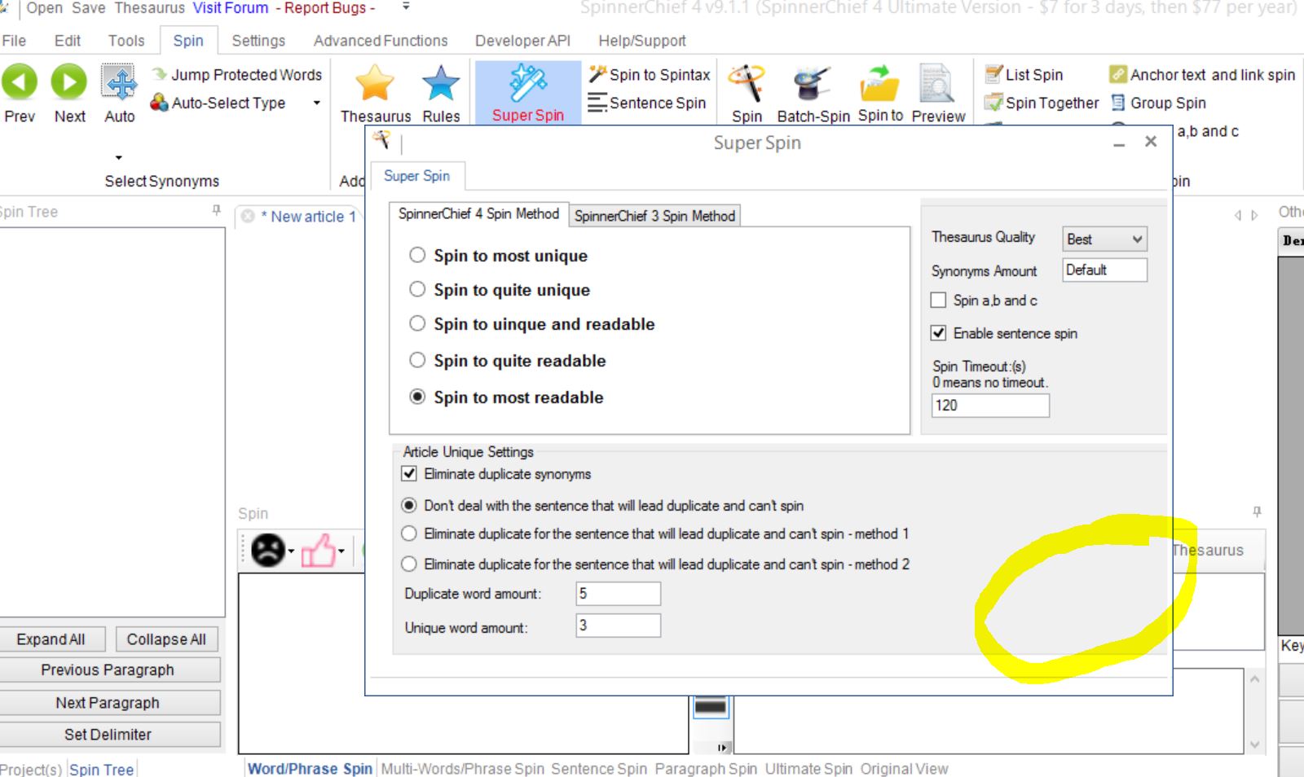1304x777 pixels.
Task: Click the Duplicate word amount field
Action: tap(618, 594)
